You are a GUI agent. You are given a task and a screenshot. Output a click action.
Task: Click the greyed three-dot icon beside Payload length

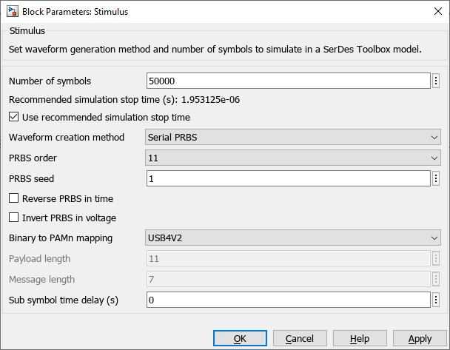437,258
